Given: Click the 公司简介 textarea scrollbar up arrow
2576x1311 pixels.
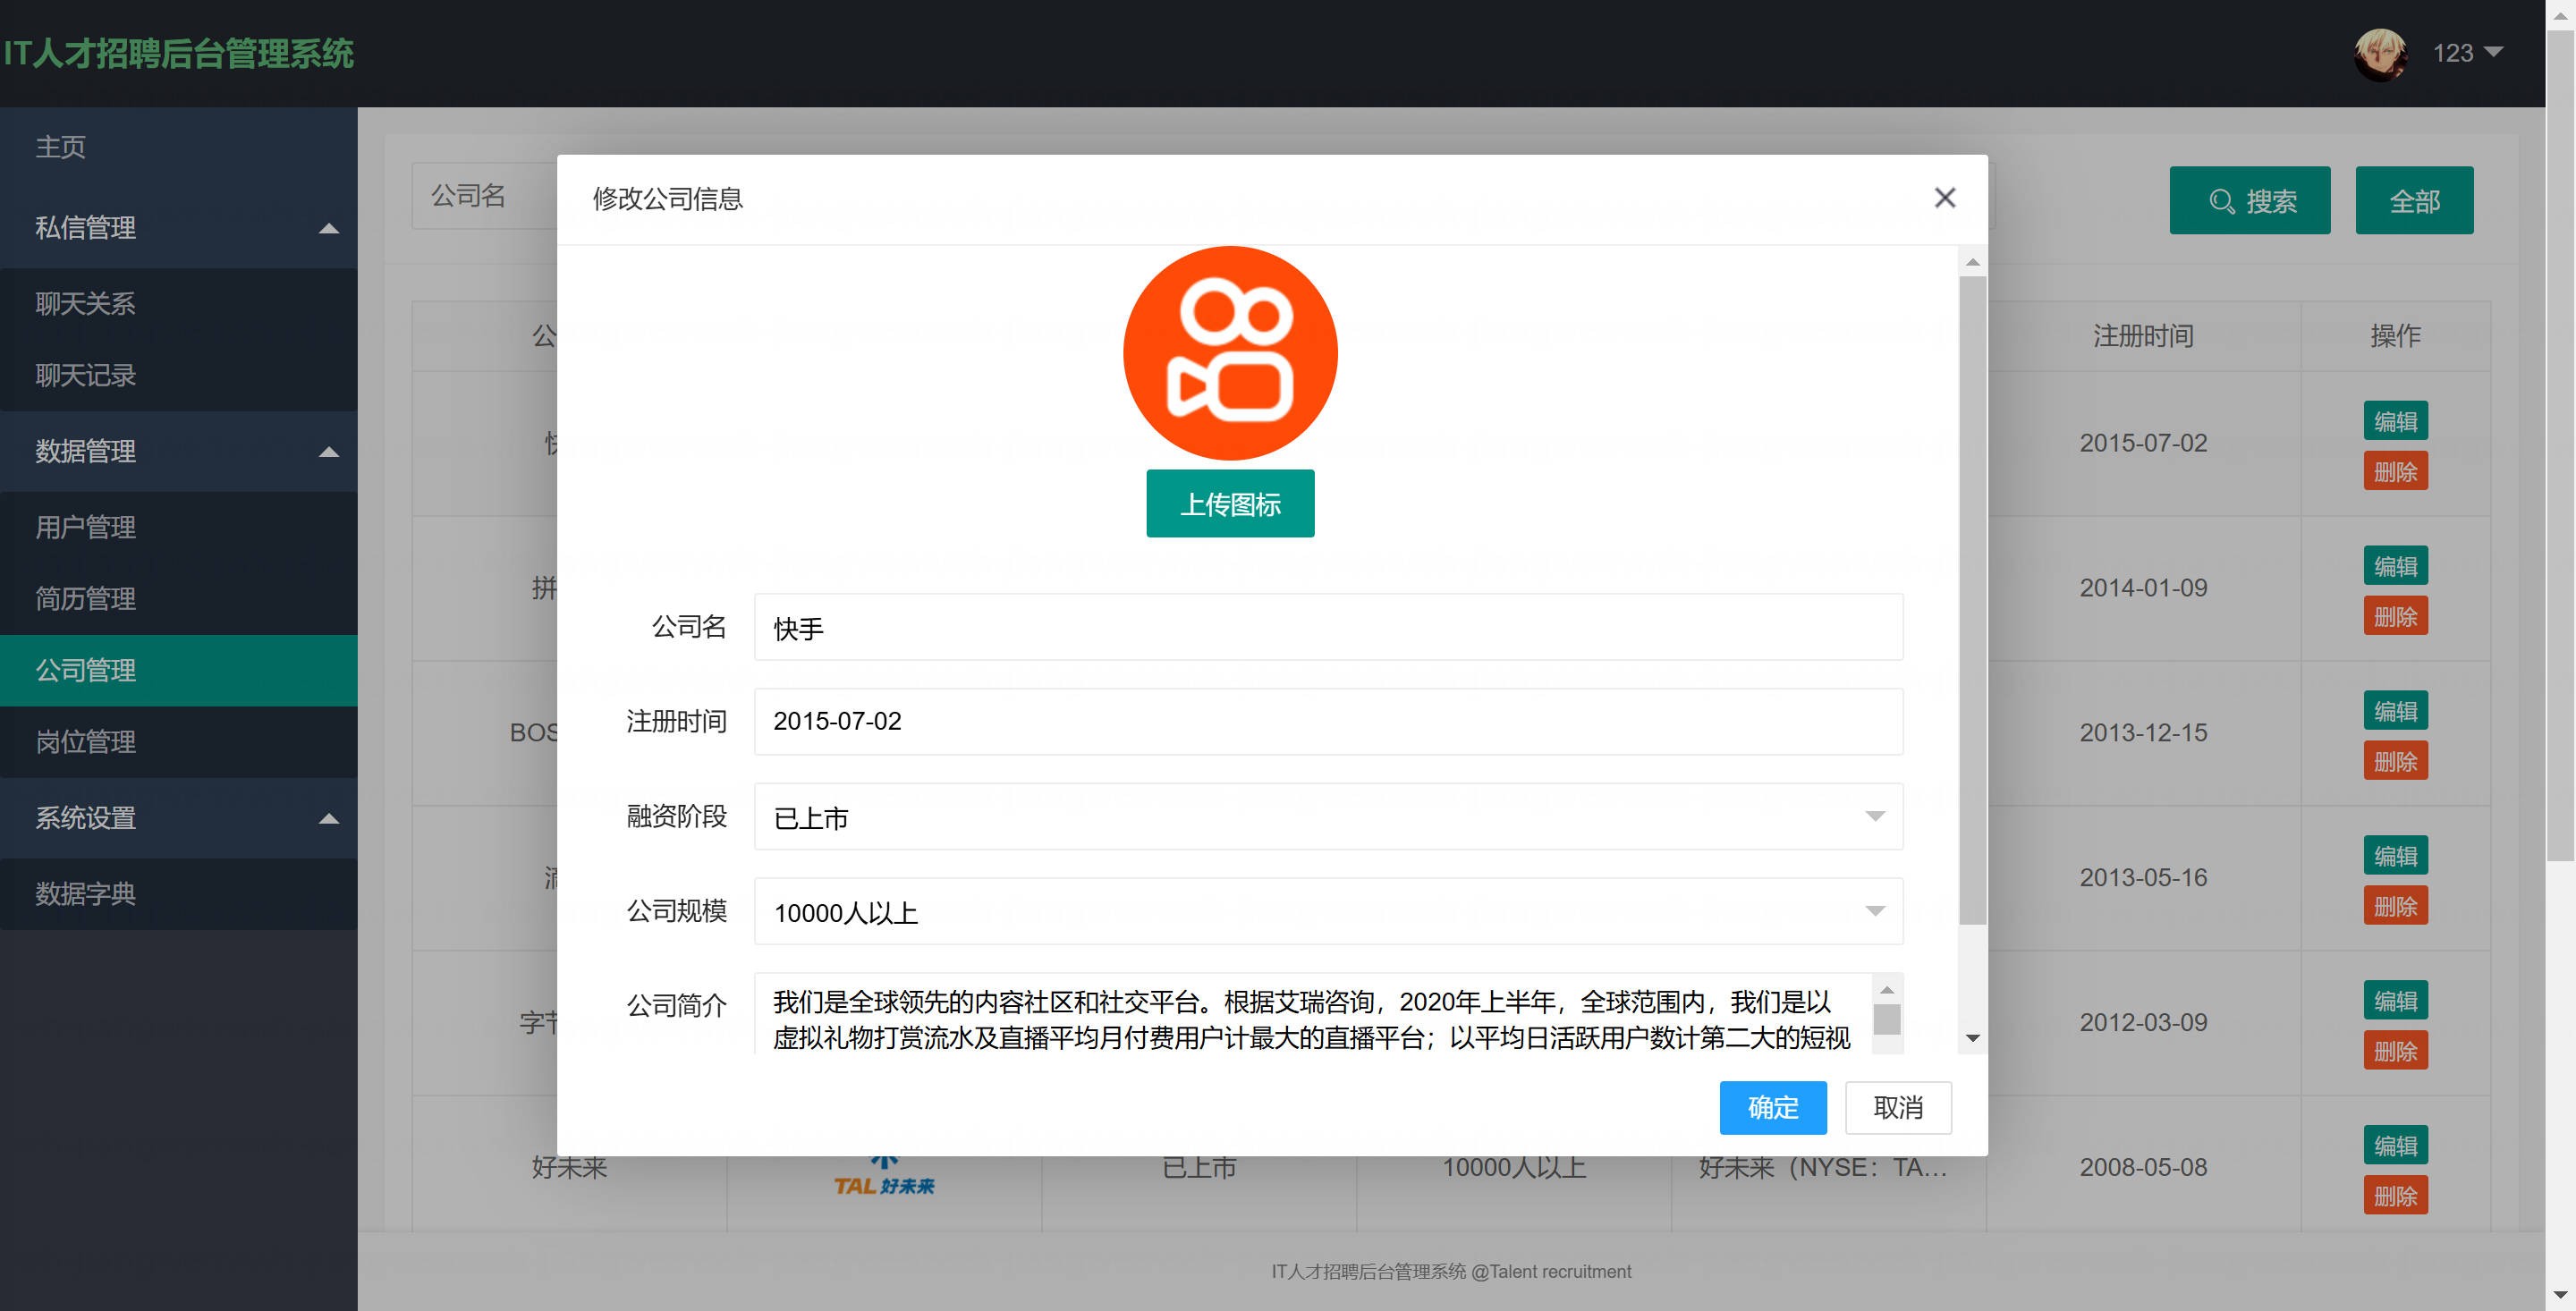Looking at the screenshot, I should (x=1887, y=990).
